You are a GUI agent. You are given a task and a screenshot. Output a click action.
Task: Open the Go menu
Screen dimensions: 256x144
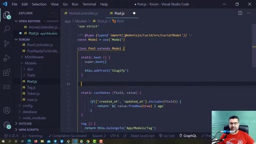65,4
